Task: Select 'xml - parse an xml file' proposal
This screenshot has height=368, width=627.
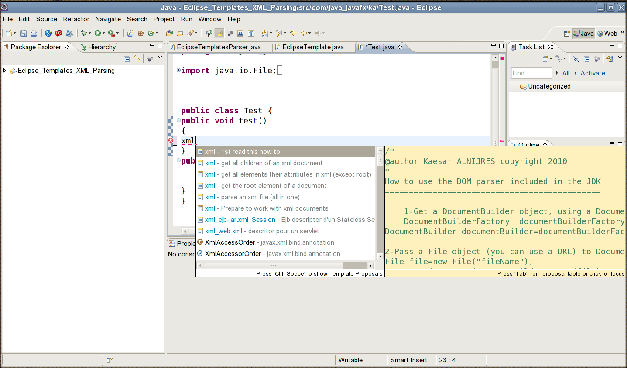Action: [x=252, y=197]
